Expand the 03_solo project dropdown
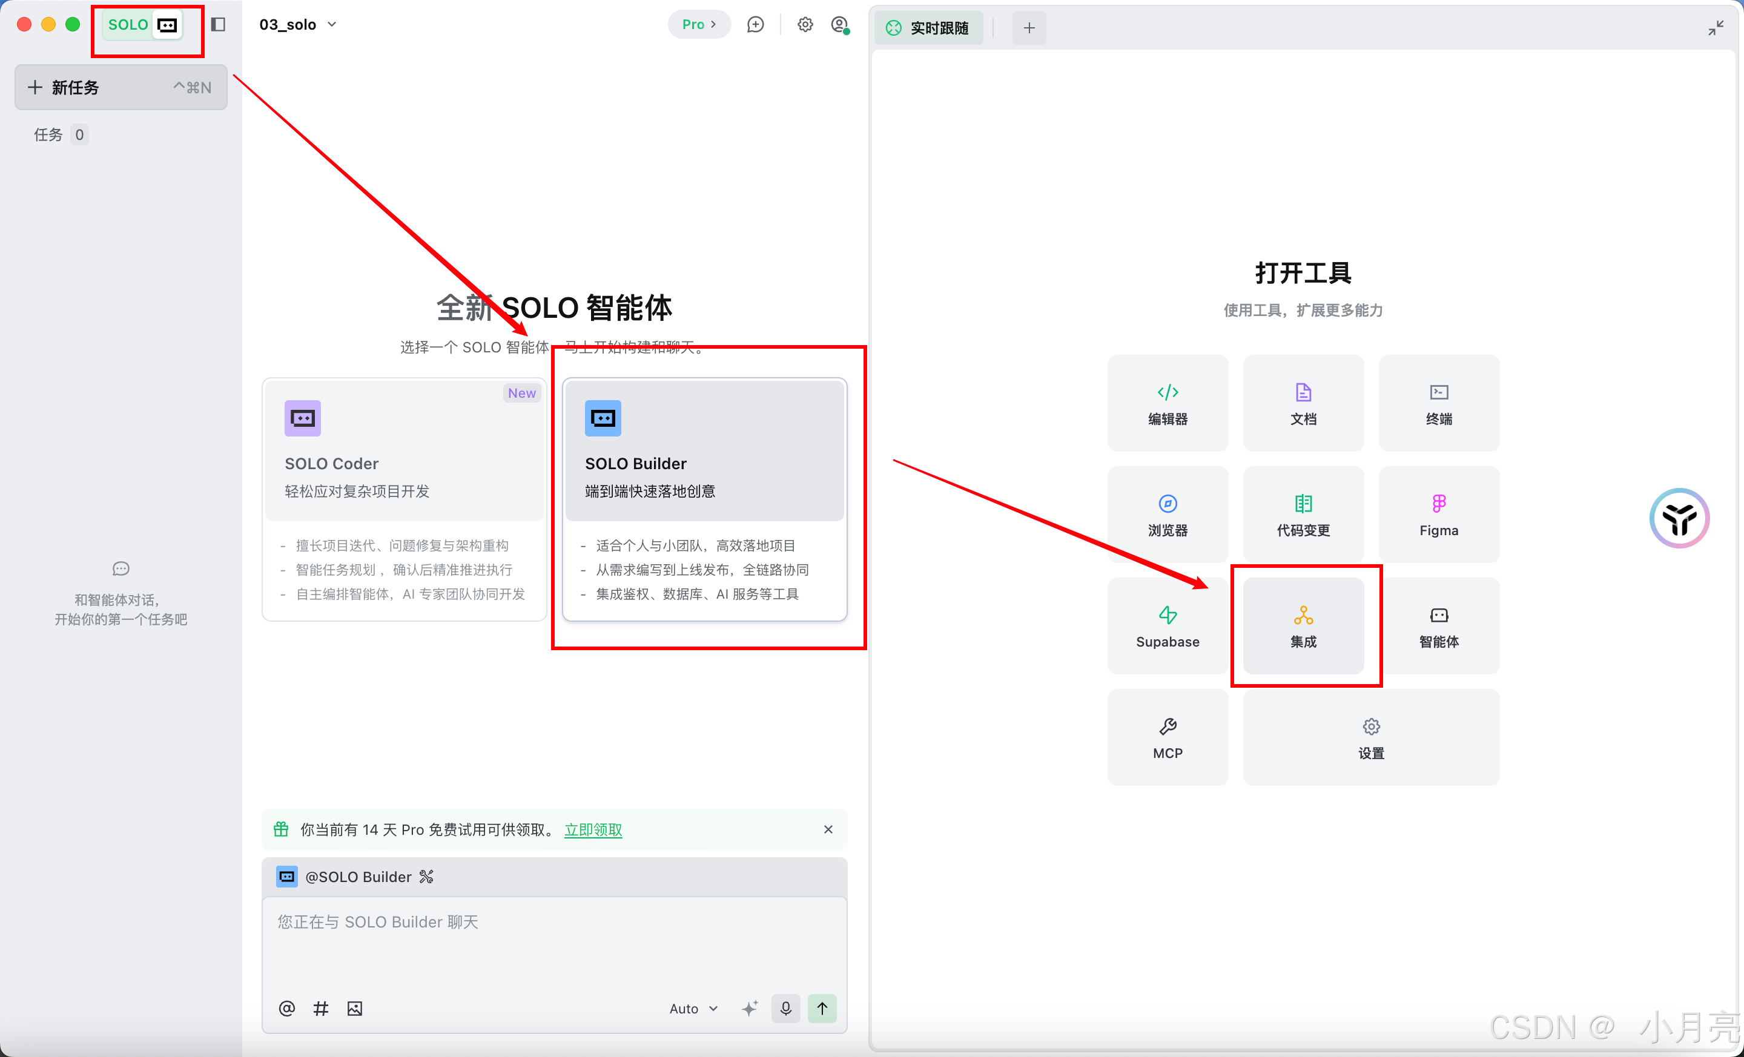The image size is (1744, 1057). click(298, 25)
